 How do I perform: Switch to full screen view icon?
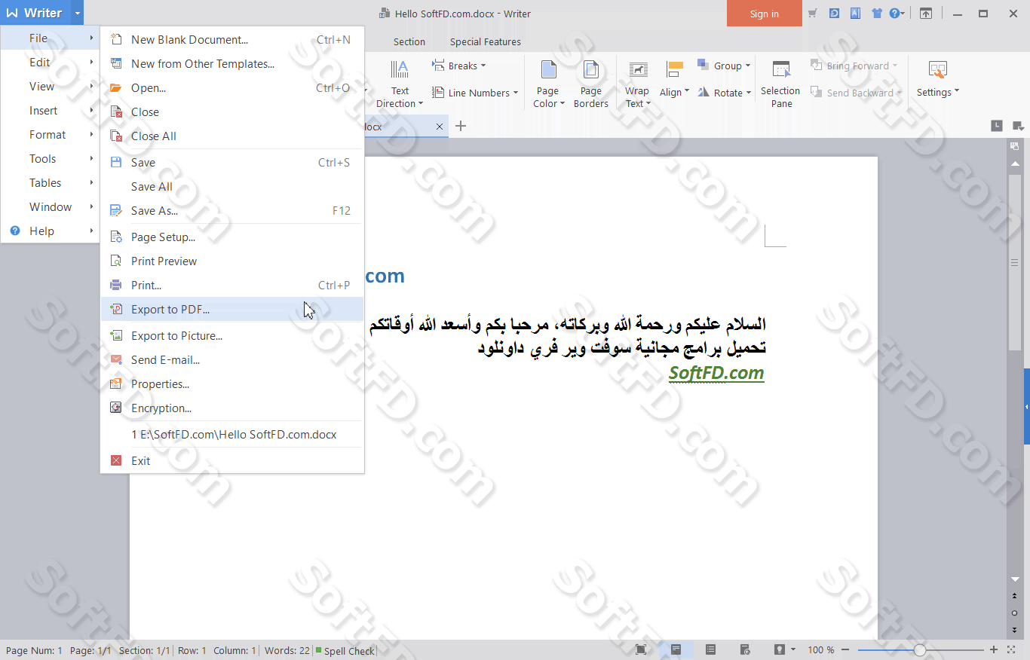(641, 649)
